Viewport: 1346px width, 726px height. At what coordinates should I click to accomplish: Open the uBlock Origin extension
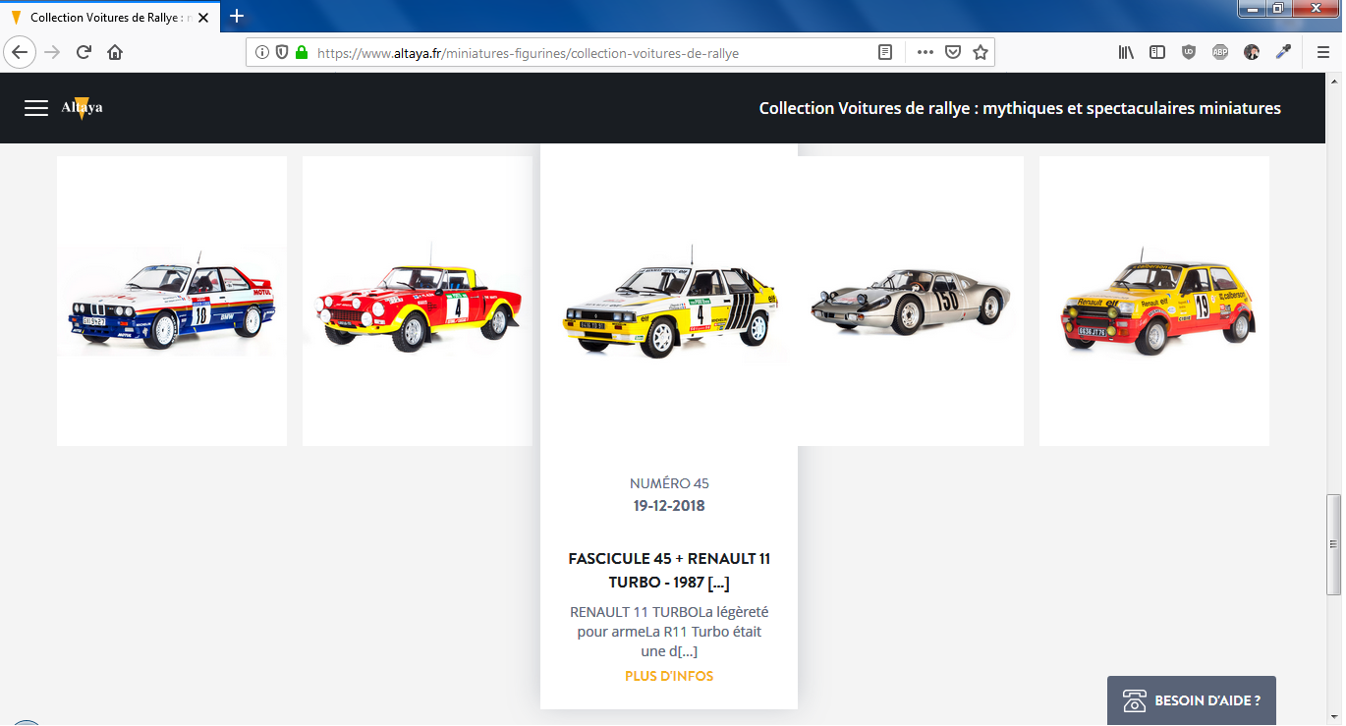coord(1189,53)
